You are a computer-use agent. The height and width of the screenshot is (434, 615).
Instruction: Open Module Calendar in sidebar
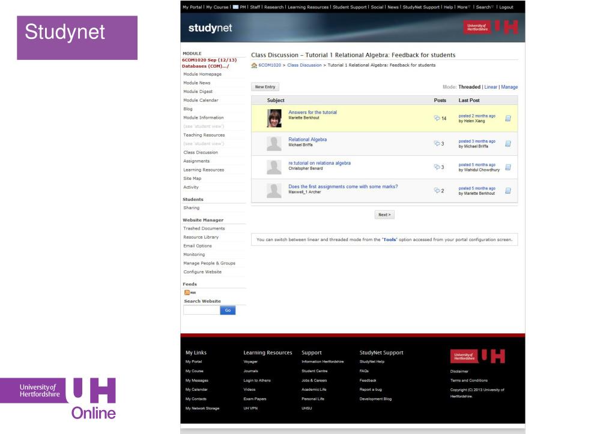point(201,100)
